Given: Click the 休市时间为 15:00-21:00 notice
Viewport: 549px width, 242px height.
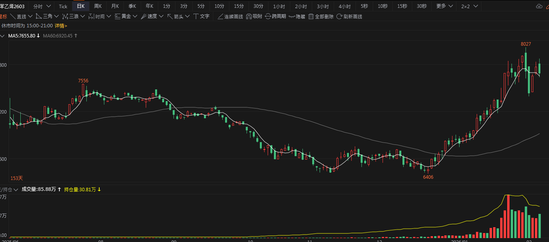Looking at the screenshot, I should tap(27, 26).
